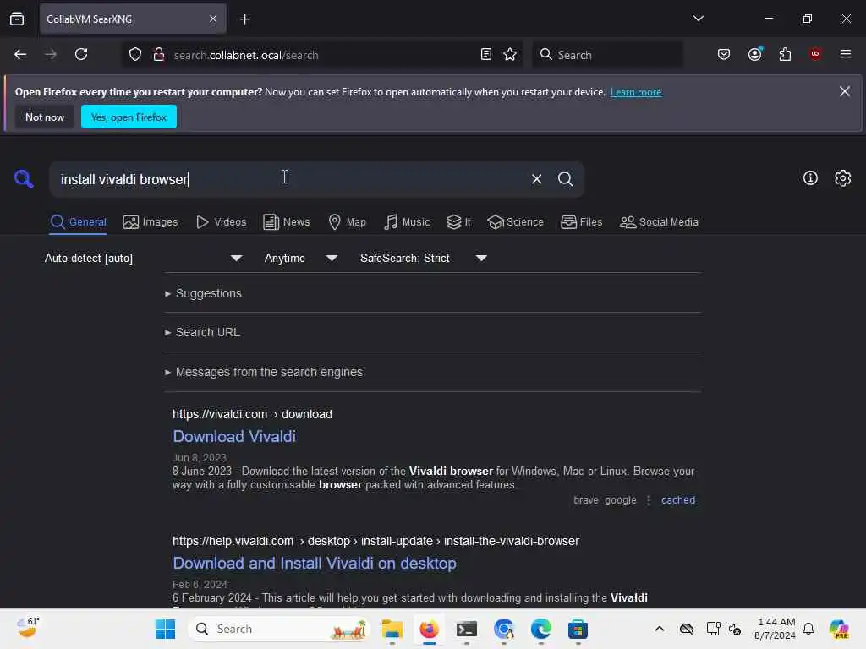The height and width of the screenshot is (649, 866).
Task: Open the list all tabs chevron
Action: click(x=699, y=19)
